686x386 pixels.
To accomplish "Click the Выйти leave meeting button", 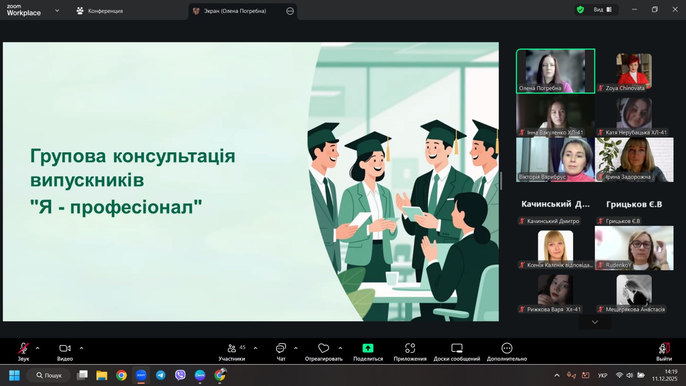I will [x=664, y=352].
